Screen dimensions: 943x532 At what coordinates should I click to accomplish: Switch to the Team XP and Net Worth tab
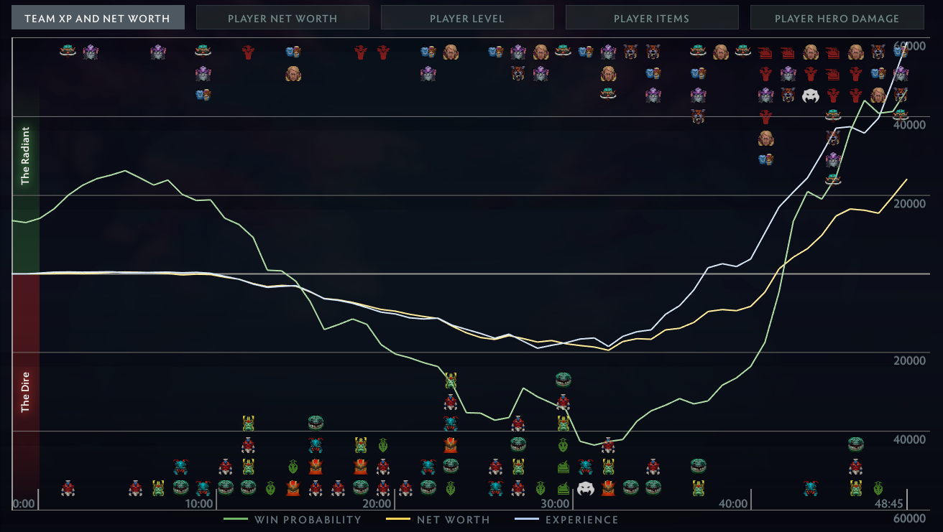coord(98,18)
